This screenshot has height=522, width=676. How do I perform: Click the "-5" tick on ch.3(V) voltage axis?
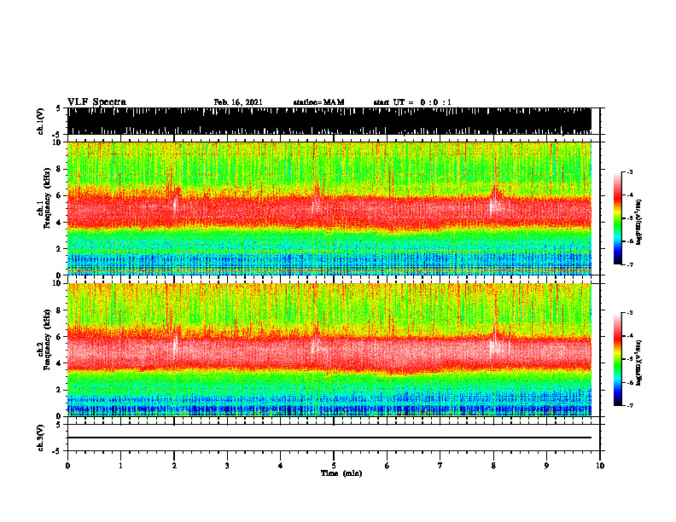pos(57,451)
